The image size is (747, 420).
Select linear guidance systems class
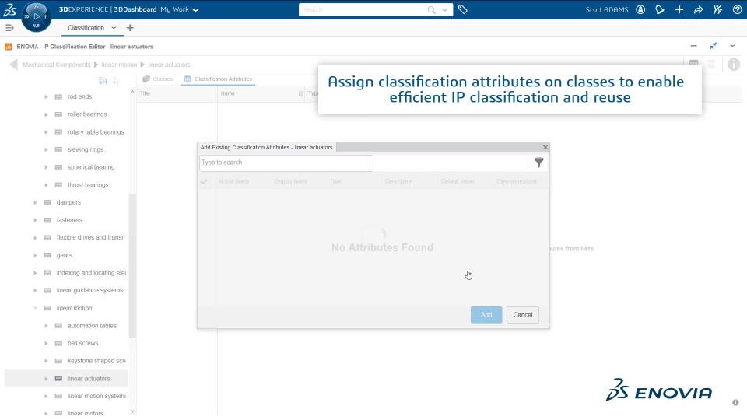point(89,290)
